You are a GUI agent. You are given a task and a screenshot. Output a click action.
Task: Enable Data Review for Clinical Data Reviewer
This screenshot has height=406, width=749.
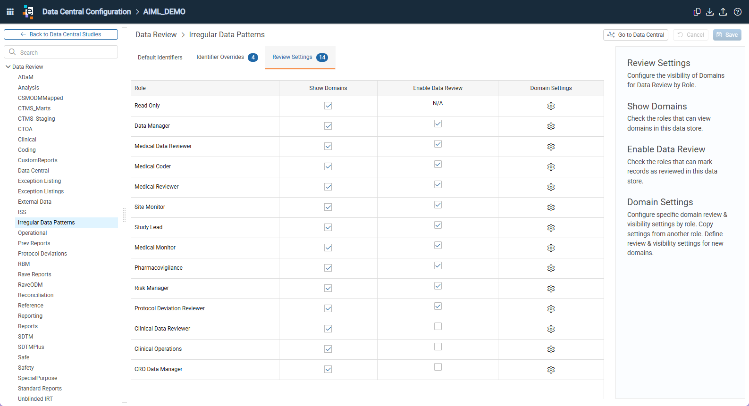point(438,326)
